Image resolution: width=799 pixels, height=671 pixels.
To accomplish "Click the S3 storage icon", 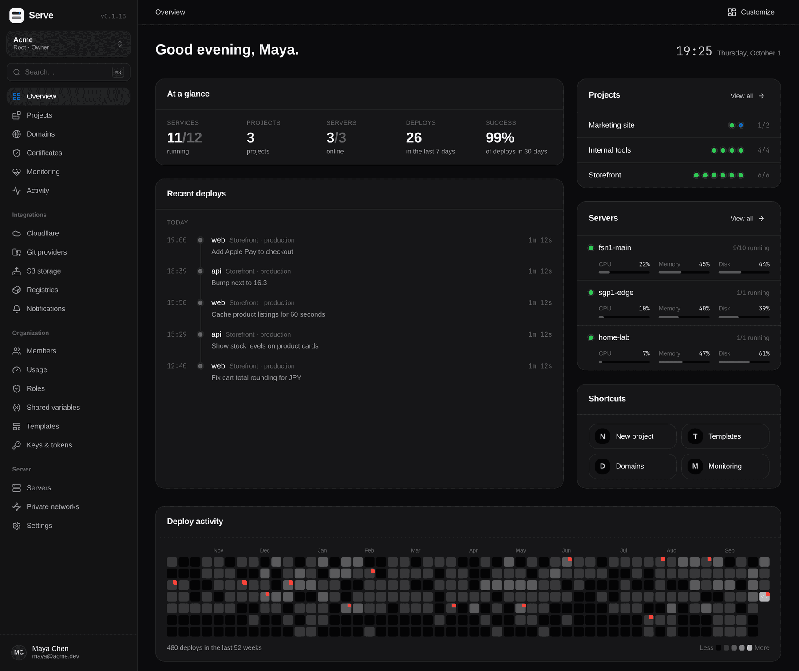I will coord(16,271).
